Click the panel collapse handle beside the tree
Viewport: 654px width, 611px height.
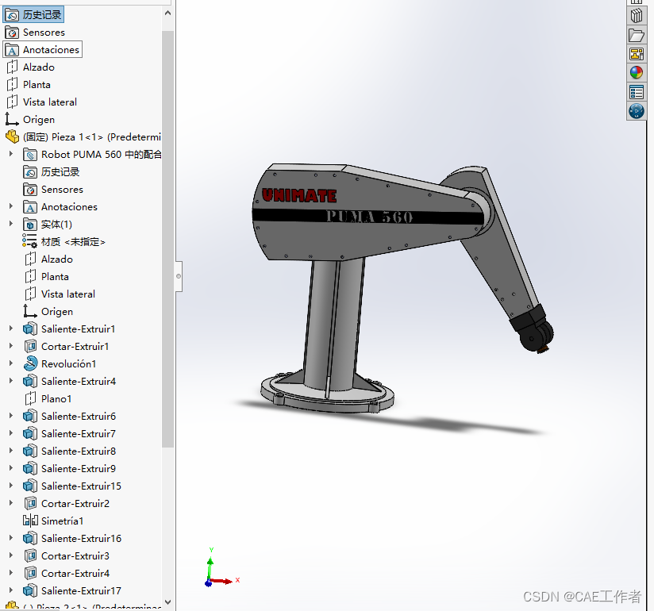click(x=179, y=276)
